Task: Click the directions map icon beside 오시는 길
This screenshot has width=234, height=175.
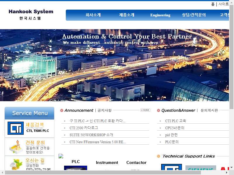Action: 16,164
